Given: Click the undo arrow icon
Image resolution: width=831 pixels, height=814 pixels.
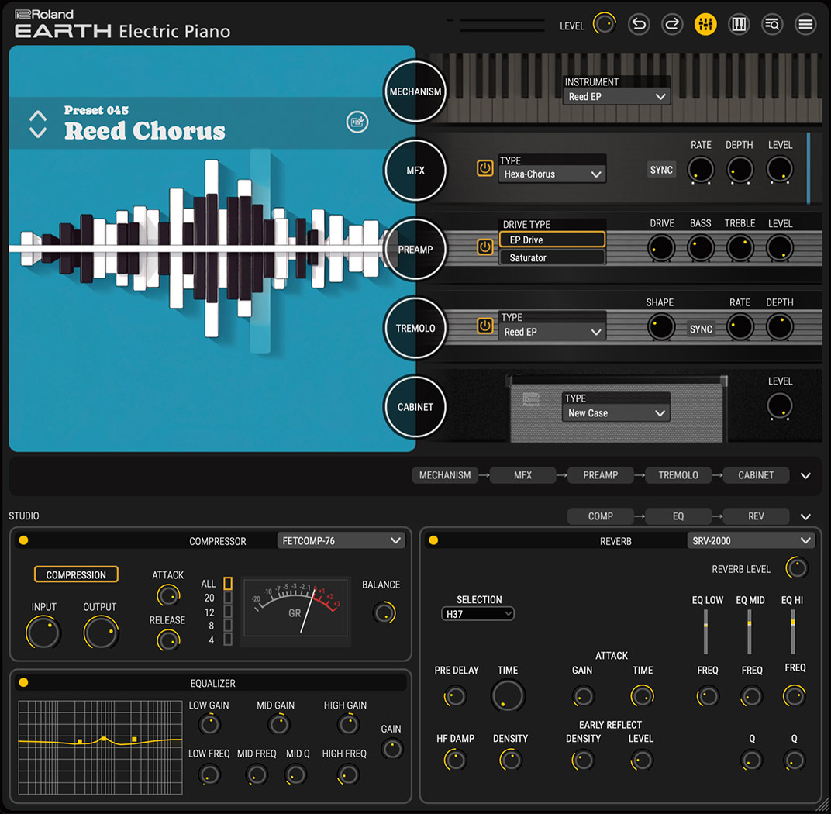Looking at the screenshot, I should click(x=638, y=24).
